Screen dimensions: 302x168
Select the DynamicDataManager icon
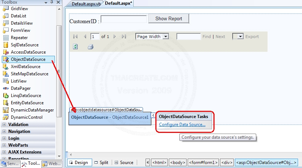(6, 110)
